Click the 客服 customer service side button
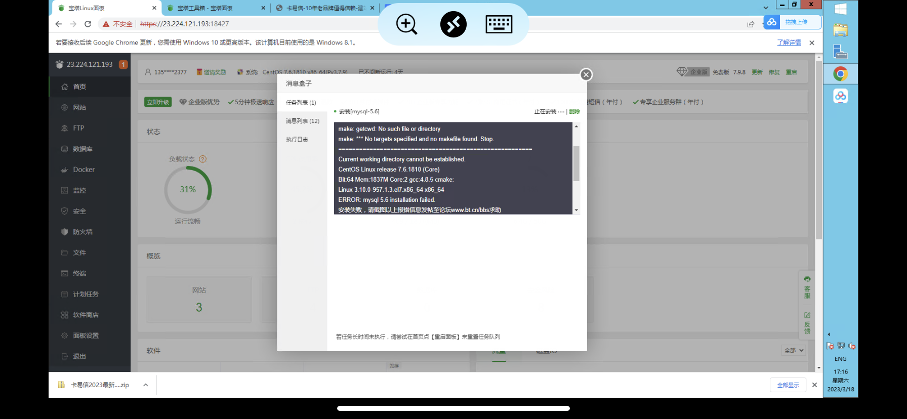This screenshot has width=907, height=419. tap(807, 288)
